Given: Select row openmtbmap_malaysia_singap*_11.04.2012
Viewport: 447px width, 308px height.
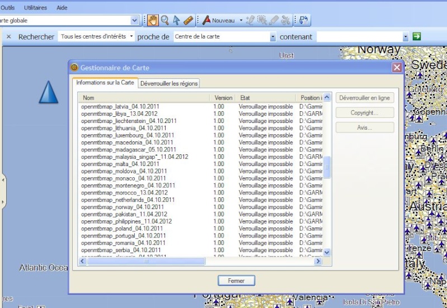Looking at the screenshot, I should 201,157.
